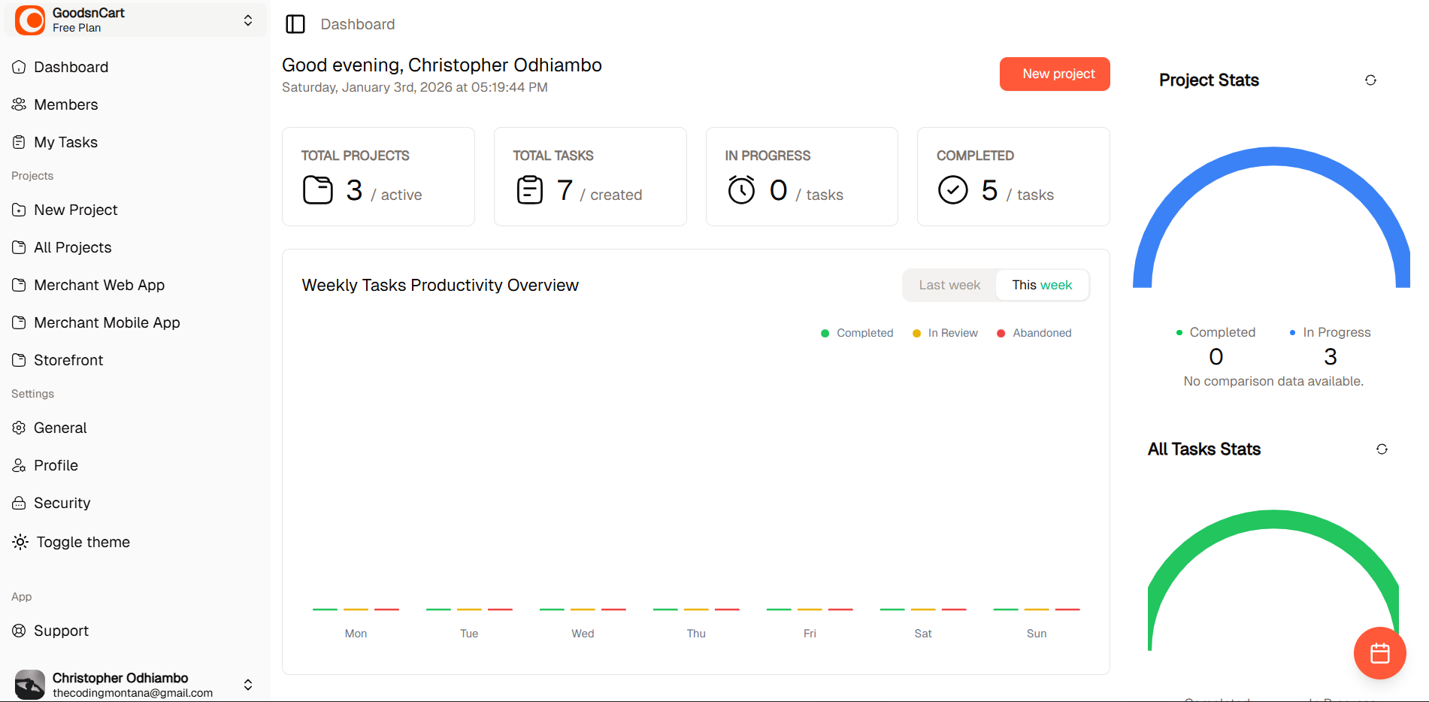This screenshot has height=702, width=1429.
Task: Select the This week tab
Action: click(x=1042, y=285)
